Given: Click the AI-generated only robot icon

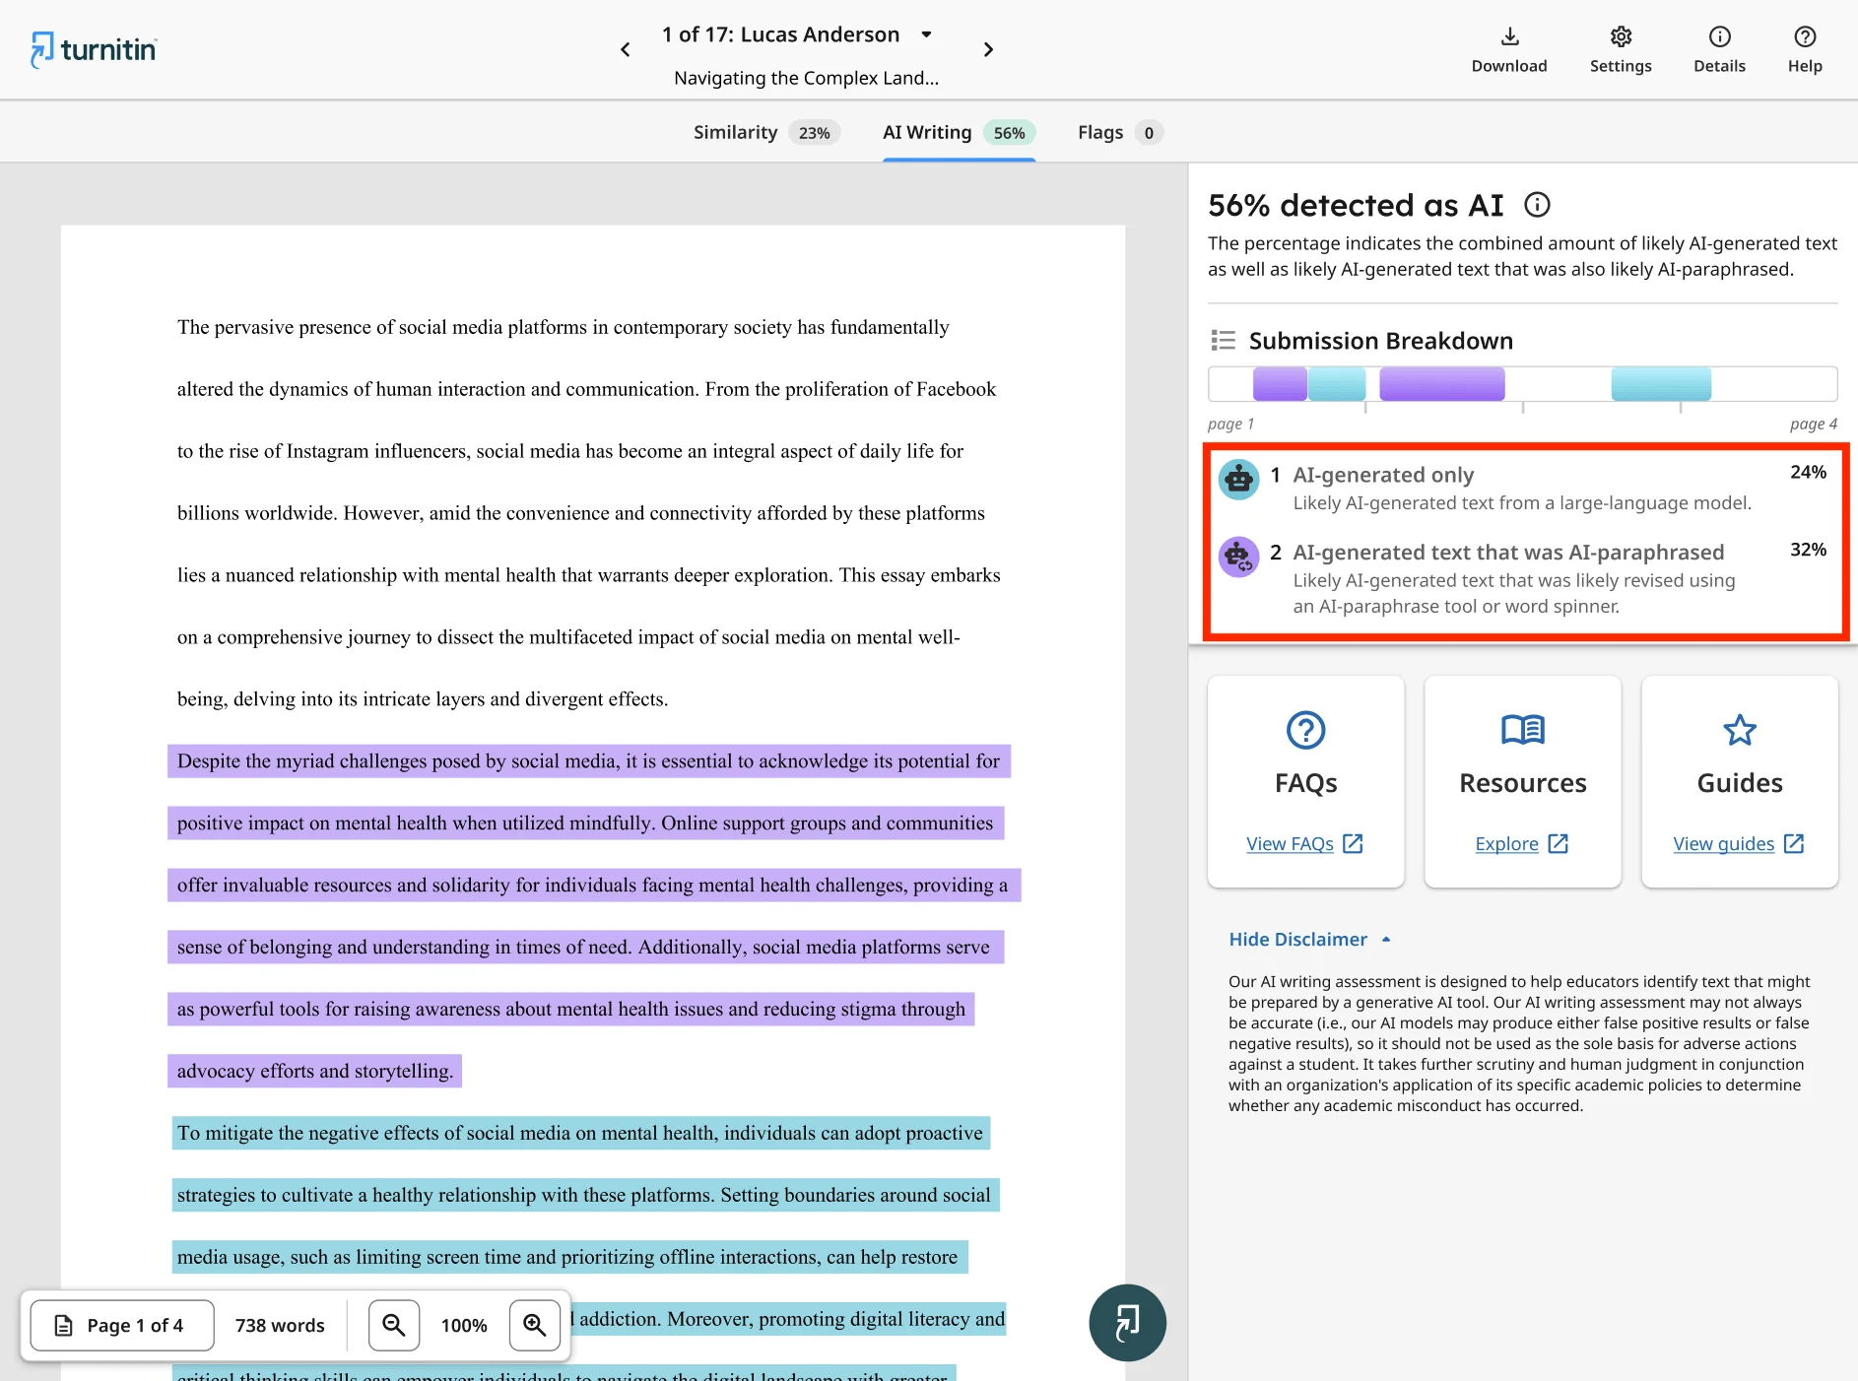Looking at the screenshot, I should coord(1239,480).
